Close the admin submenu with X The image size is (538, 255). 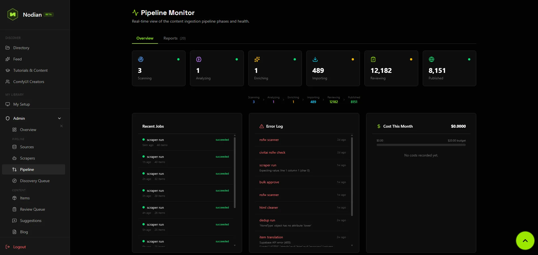tap(61, 126)
